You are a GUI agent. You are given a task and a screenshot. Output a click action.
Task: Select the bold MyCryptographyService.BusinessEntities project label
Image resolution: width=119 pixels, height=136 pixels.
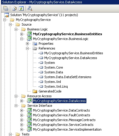tap(68, 34)
